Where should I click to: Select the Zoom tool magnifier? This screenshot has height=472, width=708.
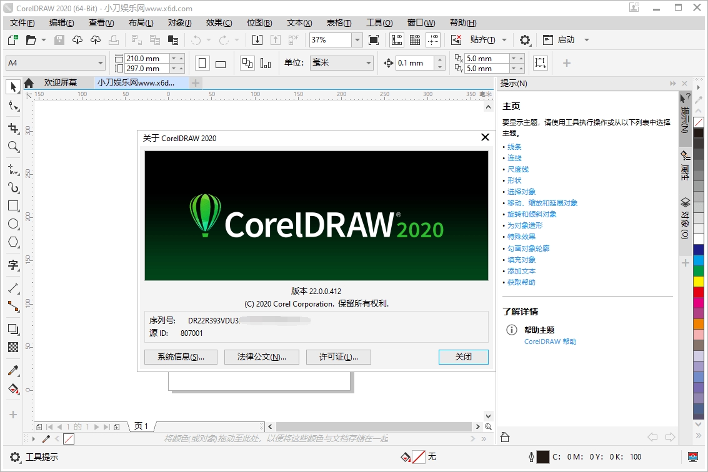pos(13,147)
